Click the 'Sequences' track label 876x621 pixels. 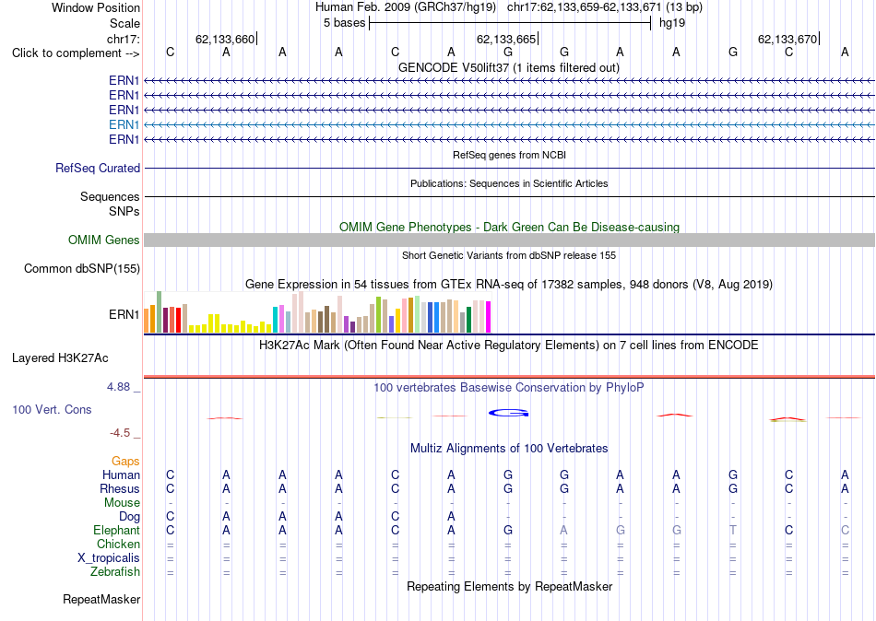tap(110, 196)
